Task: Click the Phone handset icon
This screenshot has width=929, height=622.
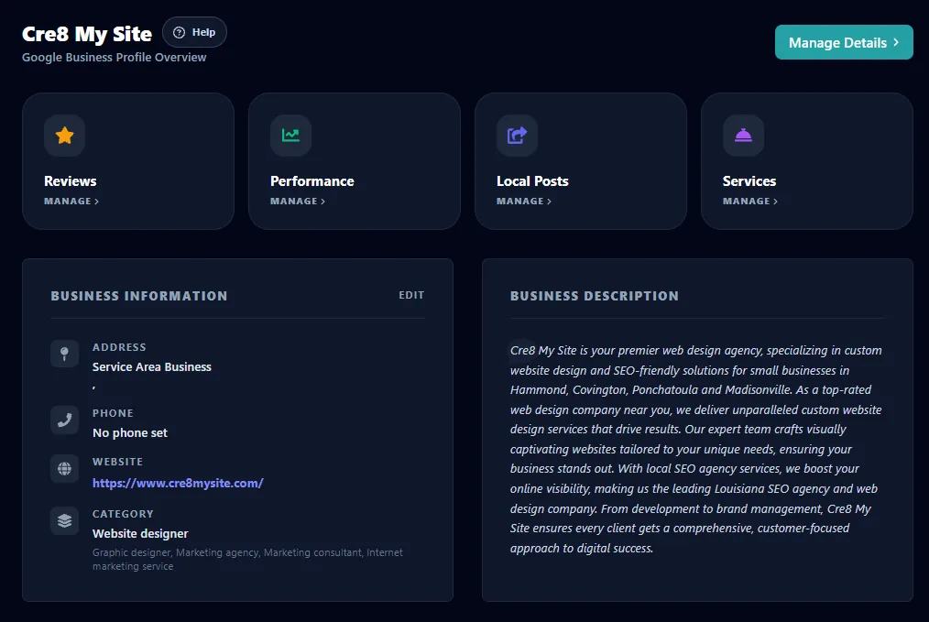Action: coord(64,420)
